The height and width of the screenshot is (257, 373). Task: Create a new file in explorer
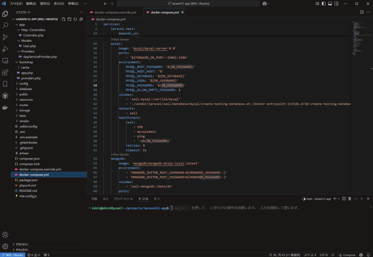63,19
